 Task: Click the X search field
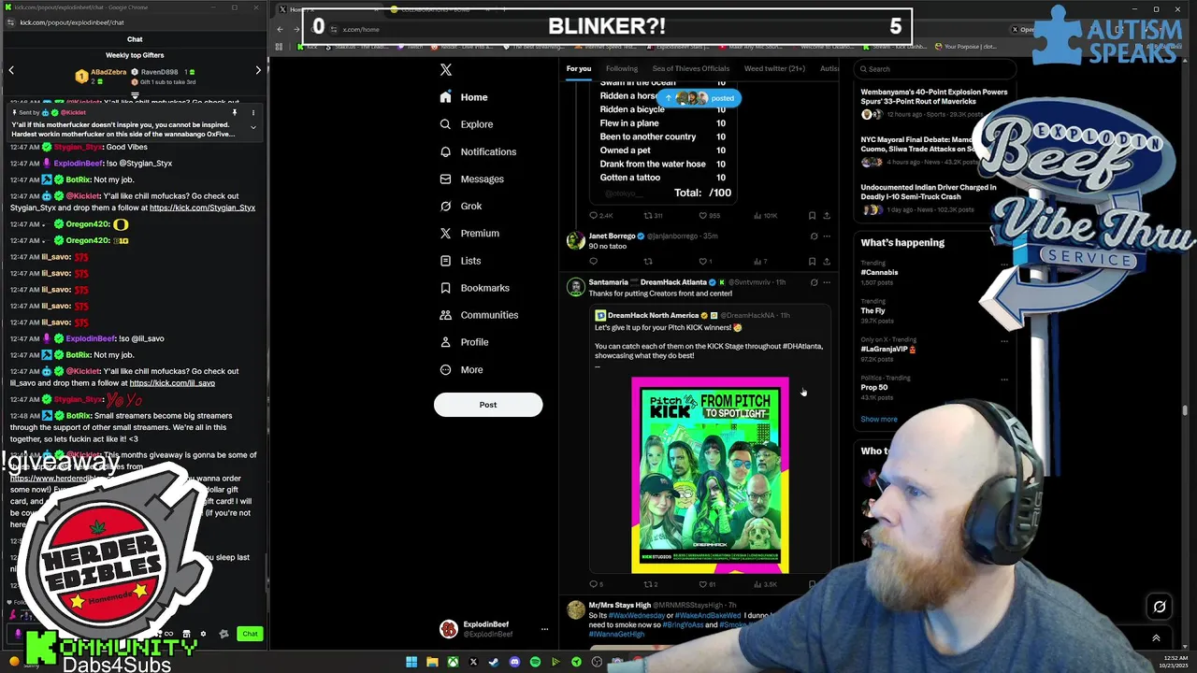coord(935,69)
